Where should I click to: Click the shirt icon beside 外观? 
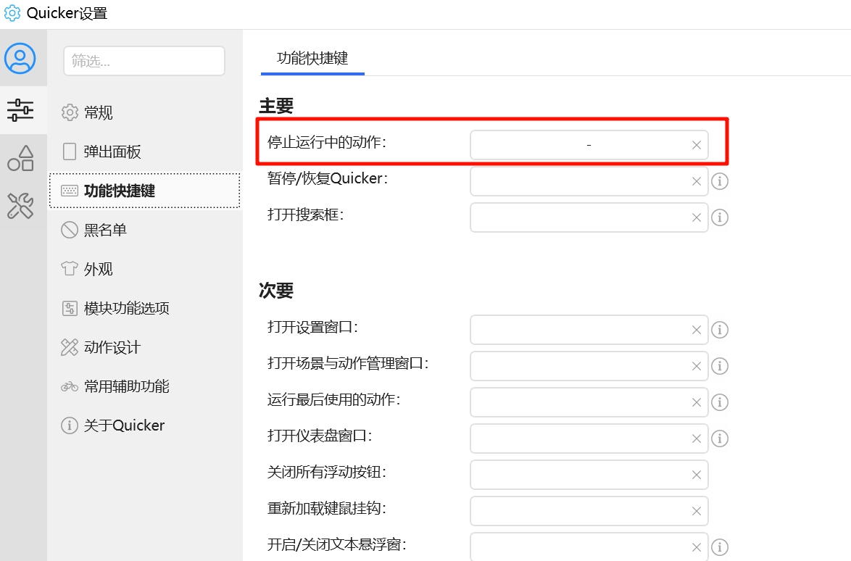coord(70,269)
